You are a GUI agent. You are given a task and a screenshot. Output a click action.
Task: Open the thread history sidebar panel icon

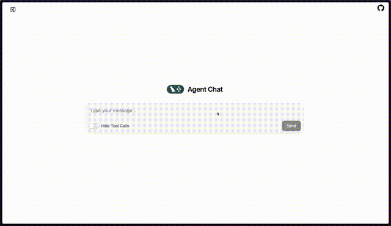coord(13,10)
